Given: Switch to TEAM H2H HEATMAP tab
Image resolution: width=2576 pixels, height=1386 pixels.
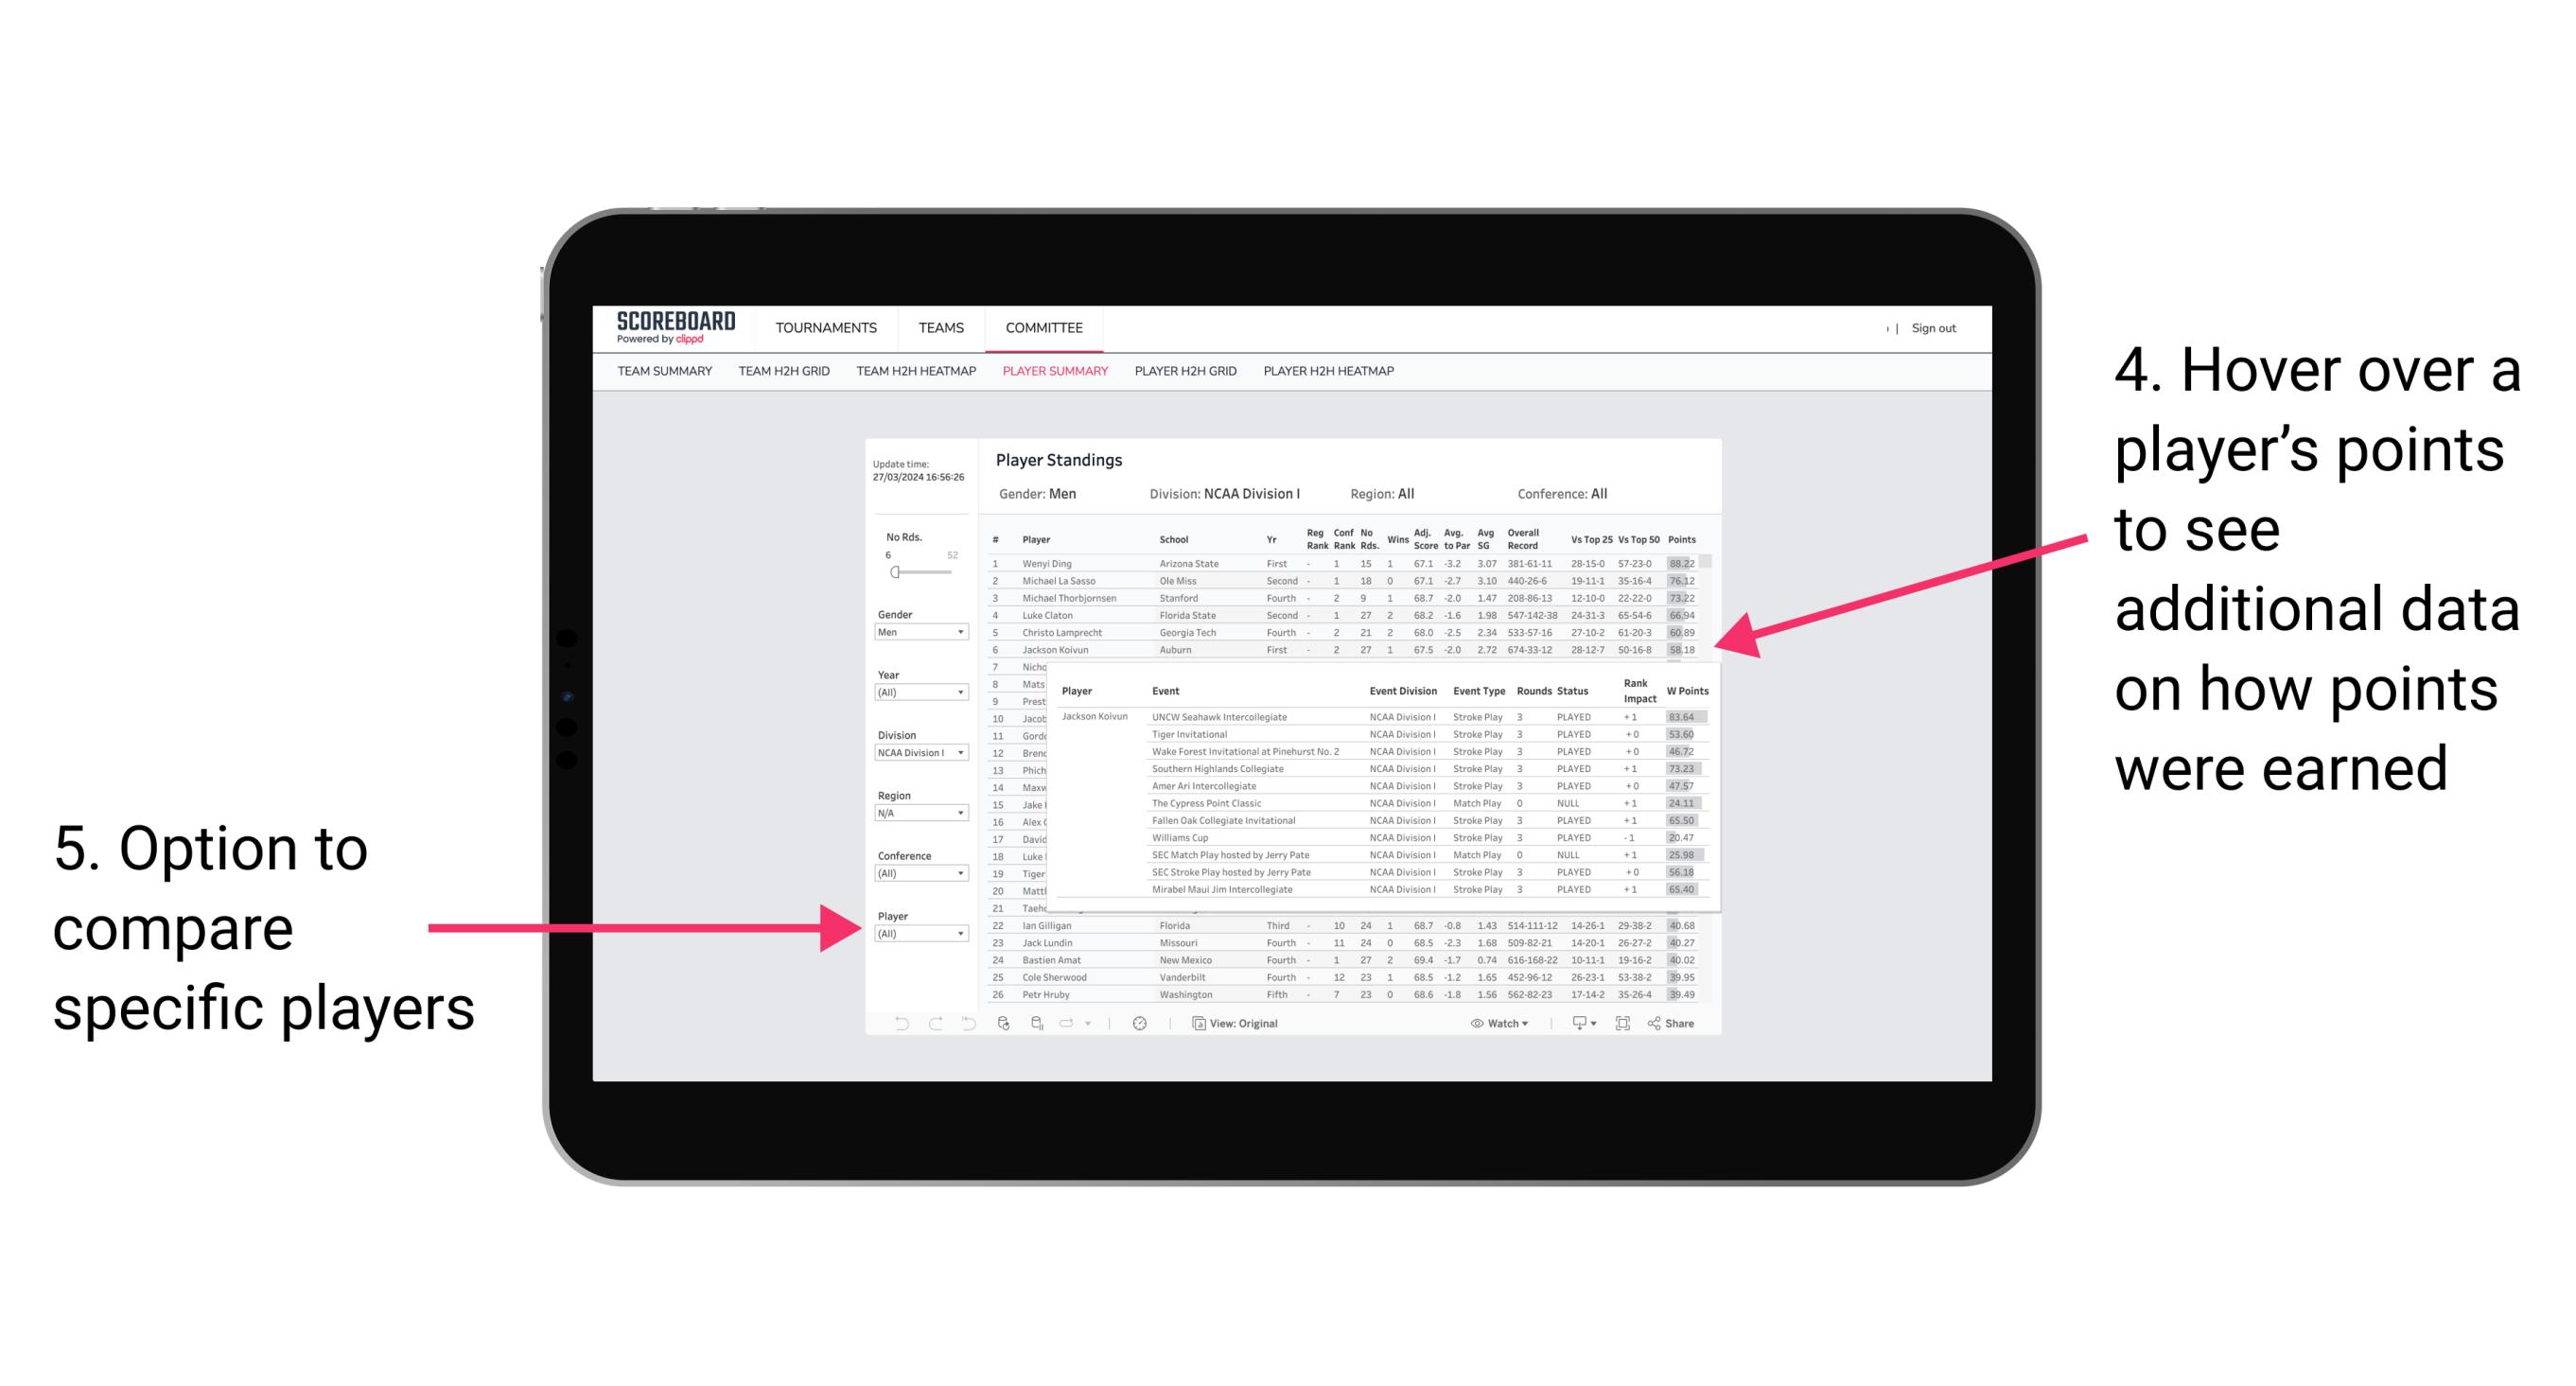Looking at the screenshot, I should click(x=916, y=377).
